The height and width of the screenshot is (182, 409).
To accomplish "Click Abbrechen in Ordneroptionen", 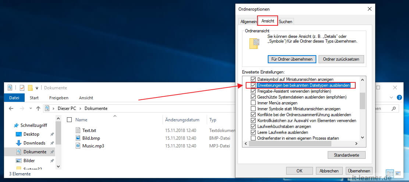I will 329,171.
